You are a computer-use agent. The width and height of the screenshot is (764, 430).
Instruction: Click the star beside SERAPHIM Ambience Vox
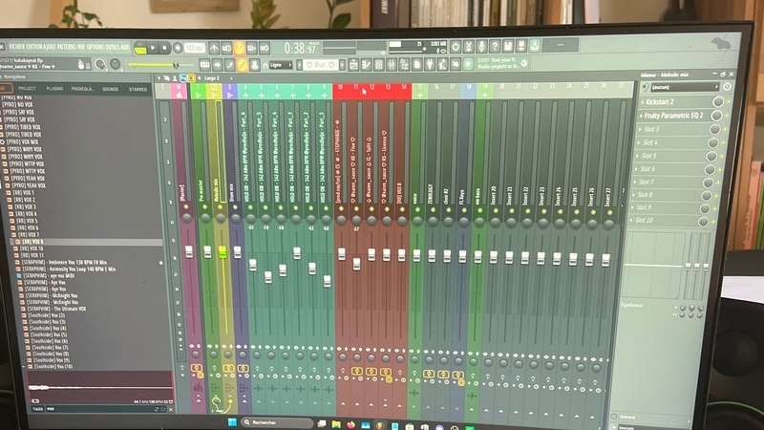(160, 263)
